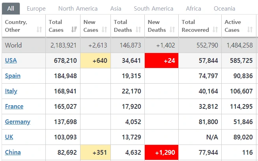Click USA new cases +640 cell
This screenshot has height=161, width=258.
pos(95,60)
